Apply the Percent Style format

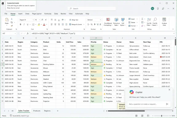click(x=92, y=24)
